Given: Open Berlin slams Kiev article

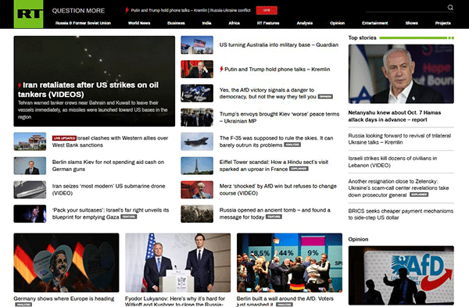Looking at the screenshot, I should [x=108, y=166].
